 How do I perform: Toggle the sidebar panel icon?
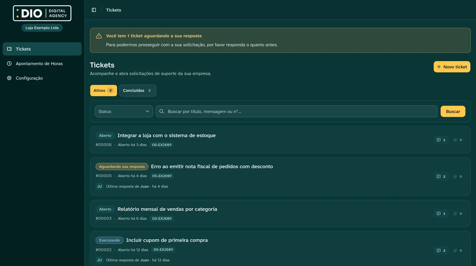point(94,10)
